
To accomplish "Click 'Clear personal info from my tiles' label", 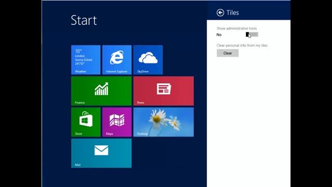I will 242,45.
